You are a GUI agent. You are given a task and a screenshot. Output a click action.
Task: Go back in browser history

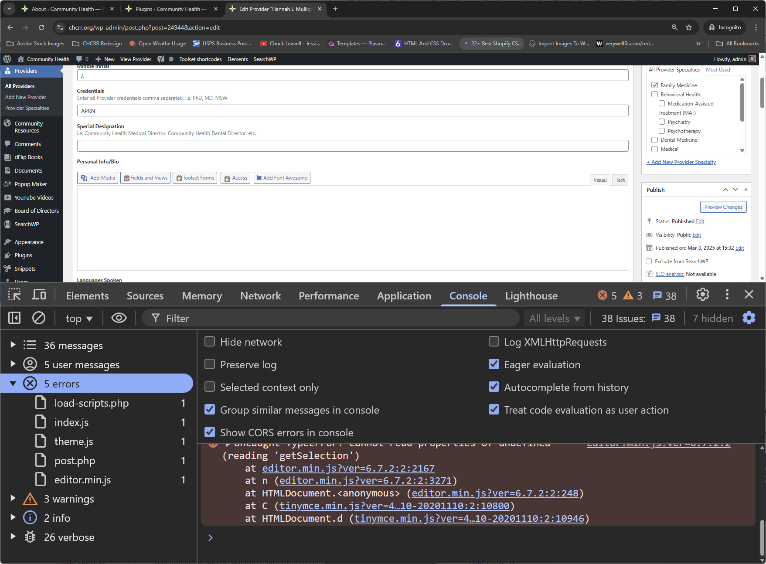coord(10,27)
